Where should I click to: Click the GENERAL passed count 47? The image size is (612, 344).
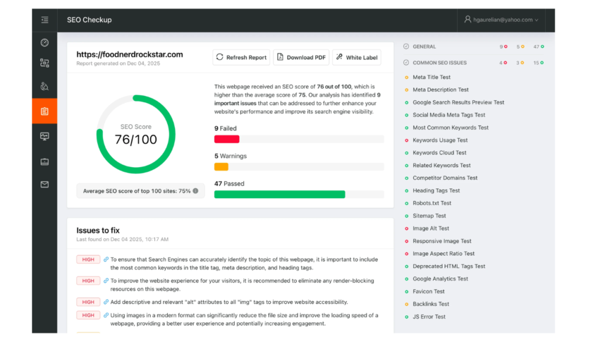[538, 47]
